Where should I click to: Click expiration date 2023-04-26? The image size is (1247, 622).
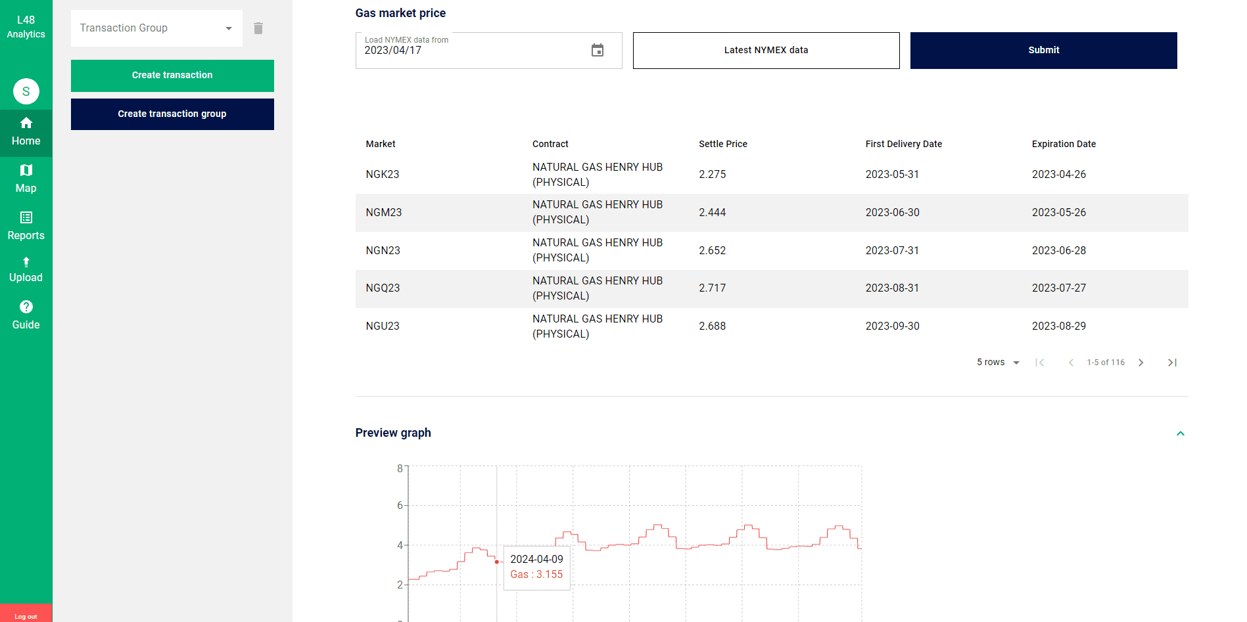click(x=1059, y=175)
